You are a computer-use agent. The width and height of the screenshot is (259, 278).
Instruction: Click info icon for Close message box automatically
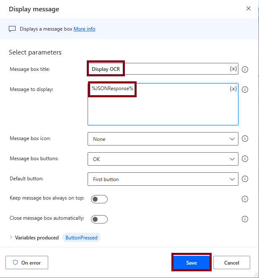tap(245, 219)
